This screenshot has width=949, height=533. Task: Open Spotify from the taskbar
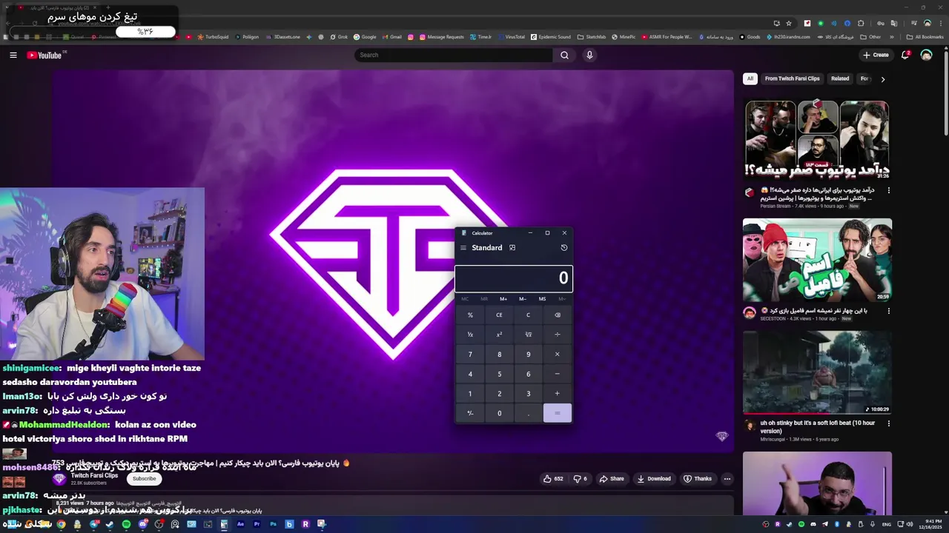(126, 524)
